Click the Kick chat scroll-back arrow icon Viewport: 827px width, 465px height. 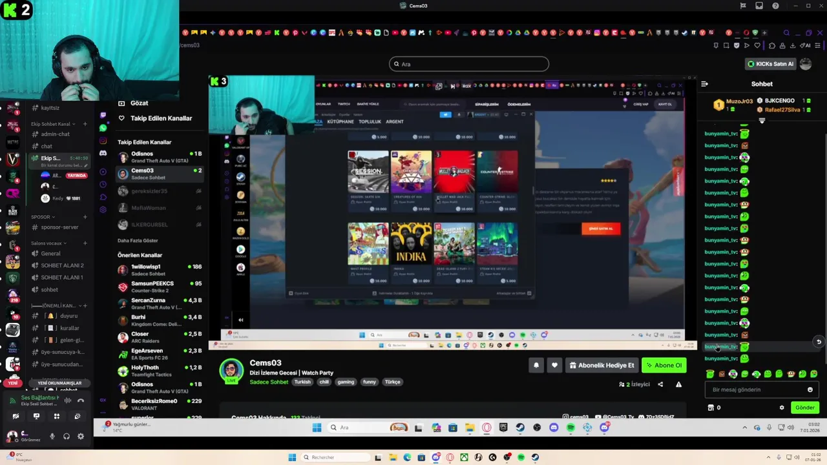(x=819, y=342)
